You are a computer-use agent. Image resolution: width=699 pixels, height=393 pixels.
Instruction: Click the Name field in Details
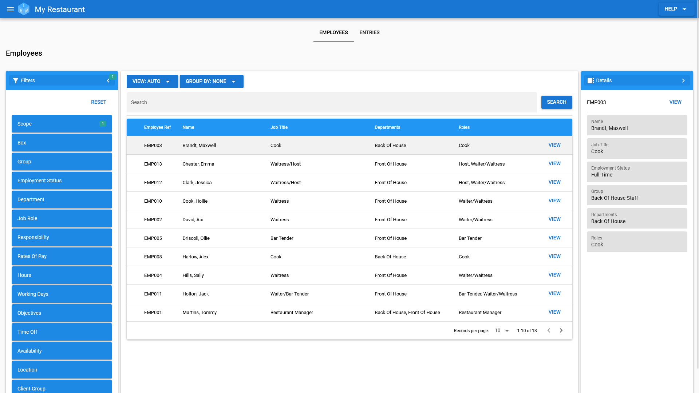point(637,125)
